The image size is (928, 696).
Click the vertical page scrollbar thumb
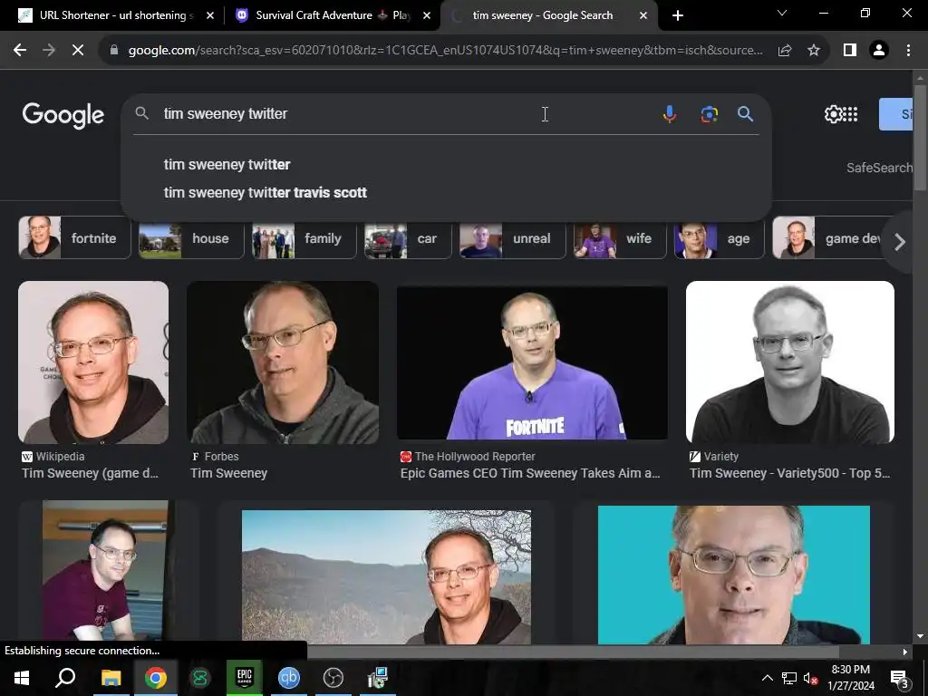(920, 138)
